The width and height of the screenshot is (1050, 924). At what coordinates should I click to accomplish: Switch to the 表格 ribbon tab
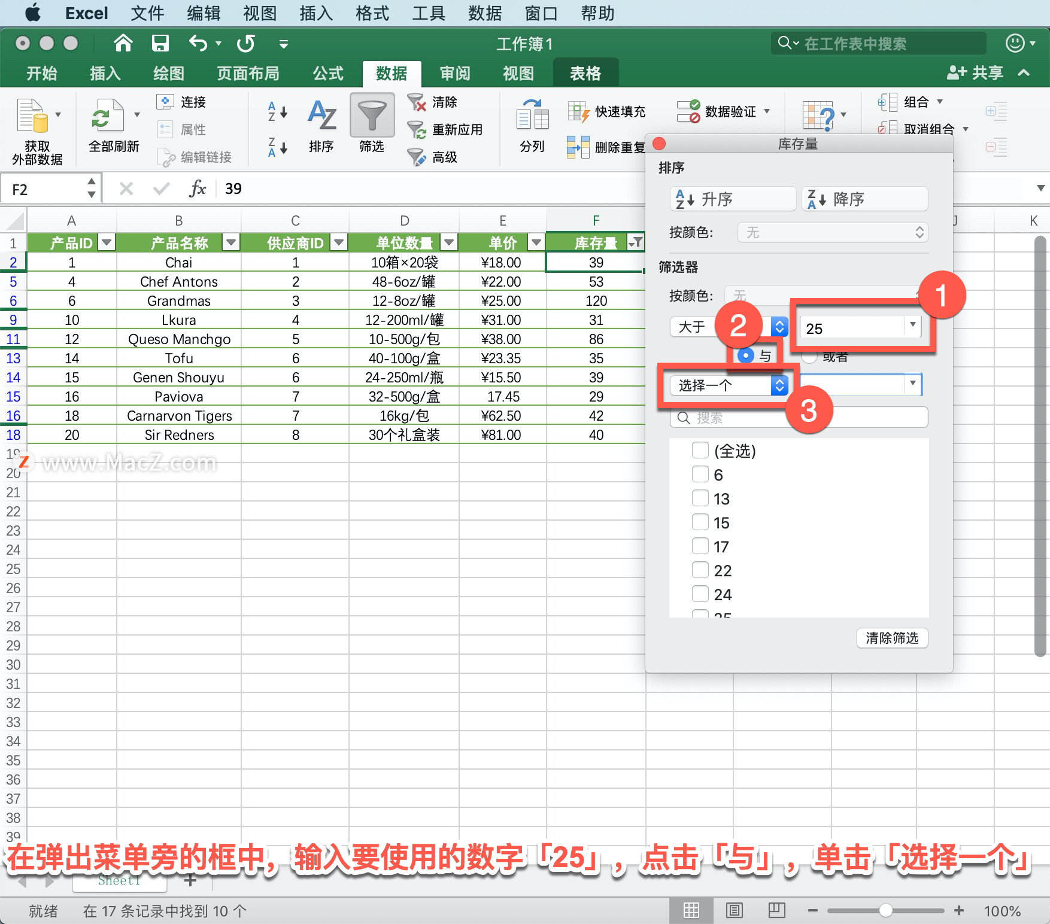tap(585, 73)
